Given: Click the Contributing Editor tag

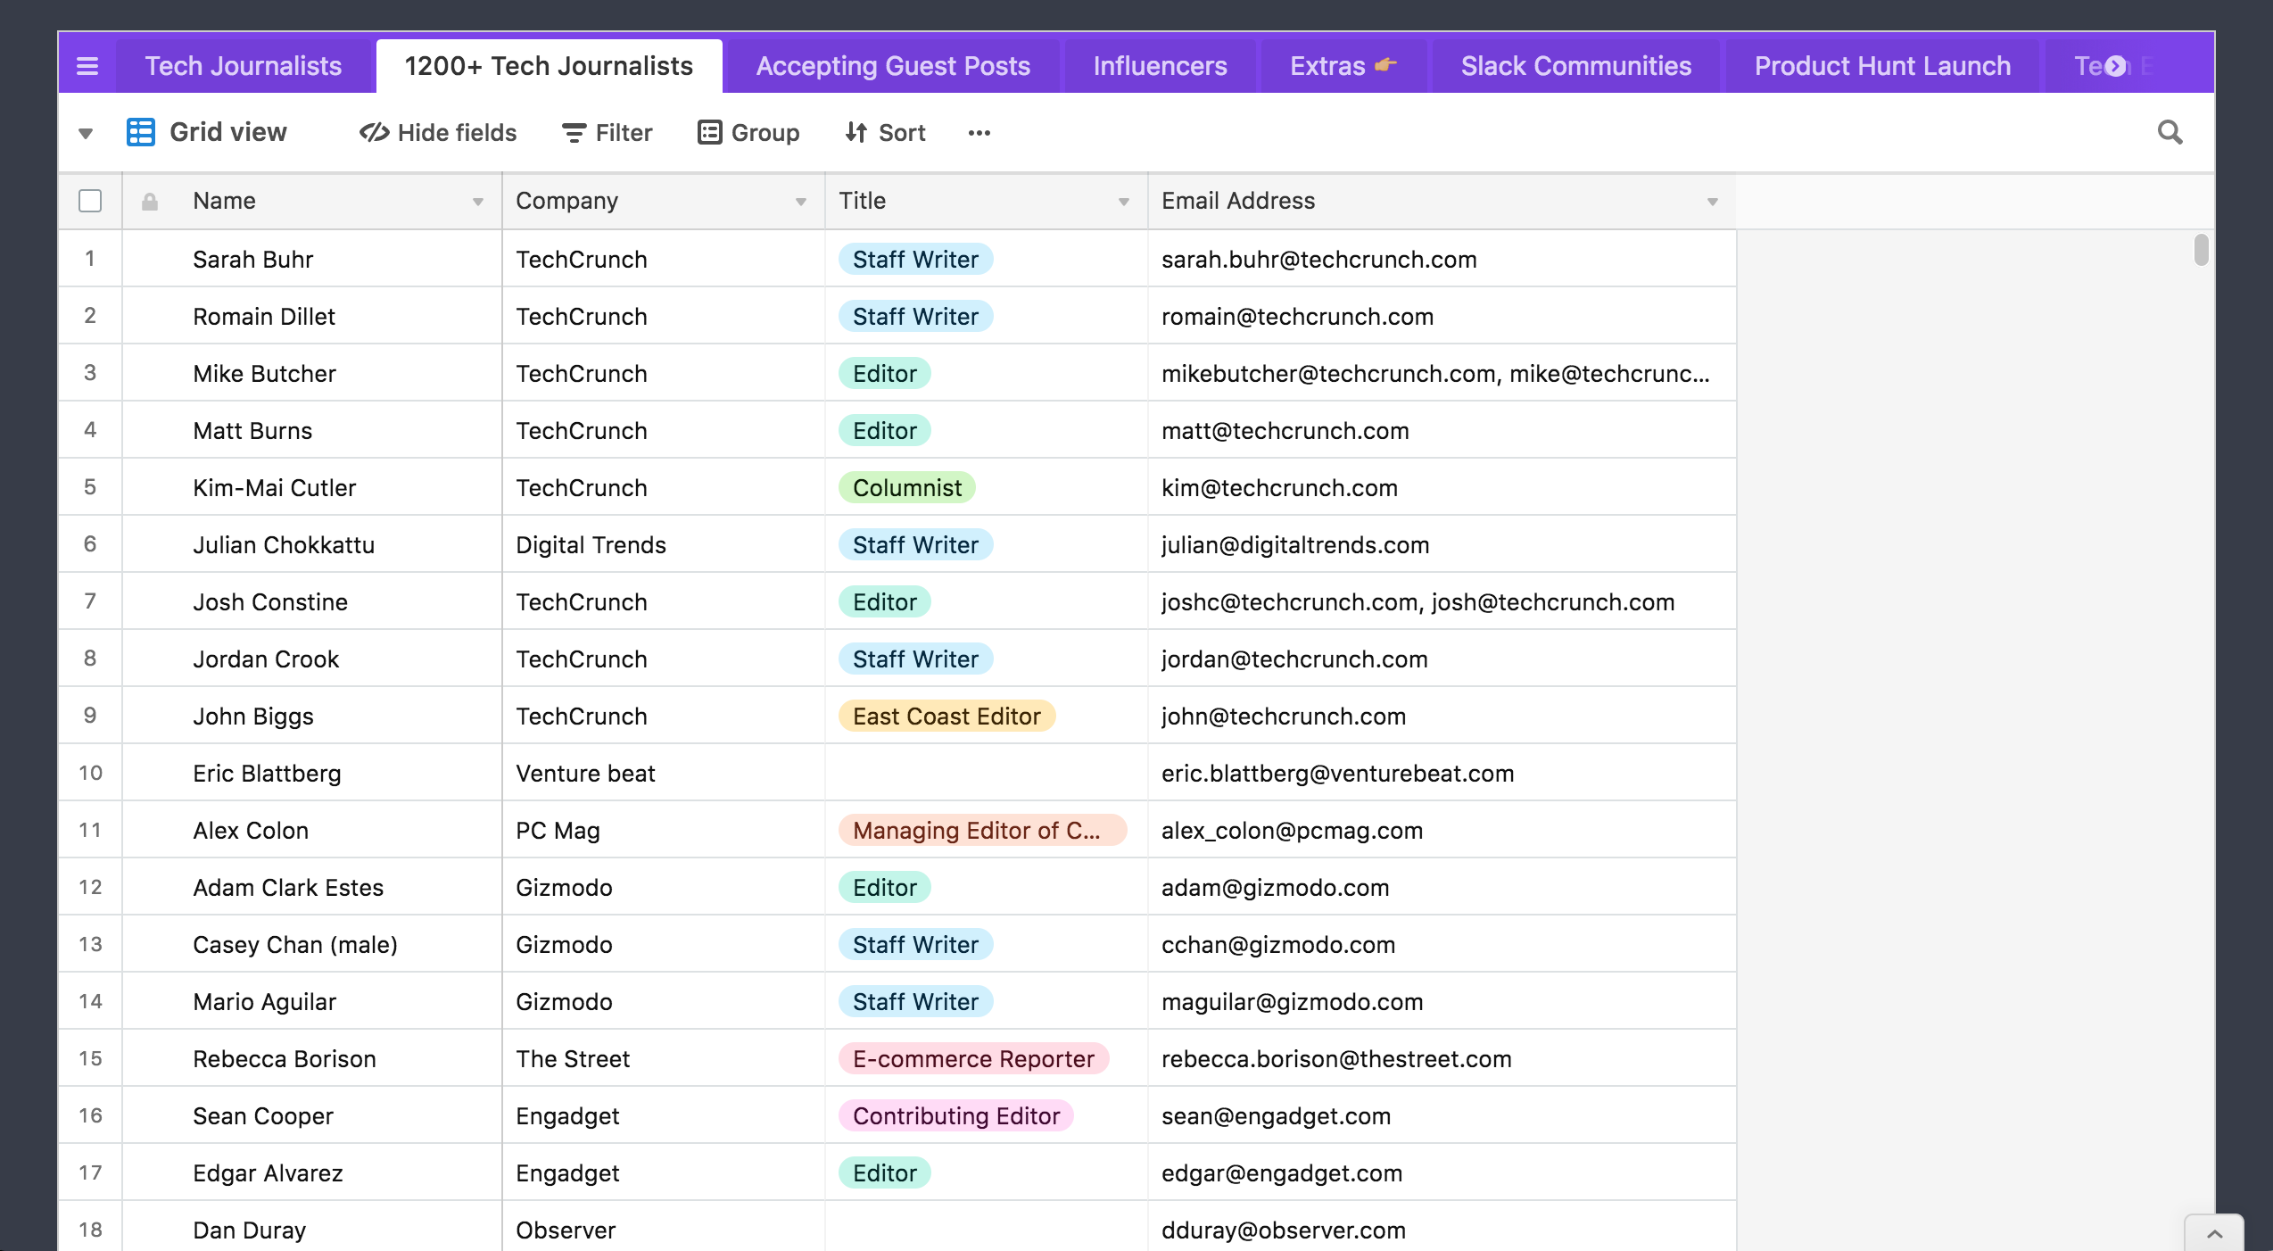Looking at the screenshot, I should click(x=956, y=1116).
